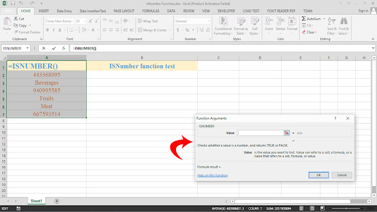Open the Merge & Center dropdown arrow
The image size is (377, 212).
coord(170,30)
